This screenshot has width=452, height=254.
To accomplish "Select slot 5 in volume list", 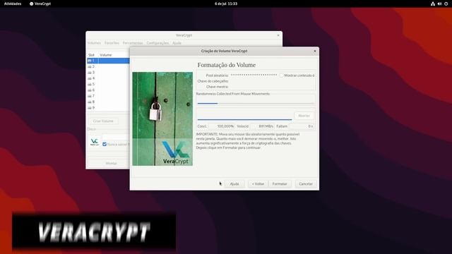I will (108, 85).
